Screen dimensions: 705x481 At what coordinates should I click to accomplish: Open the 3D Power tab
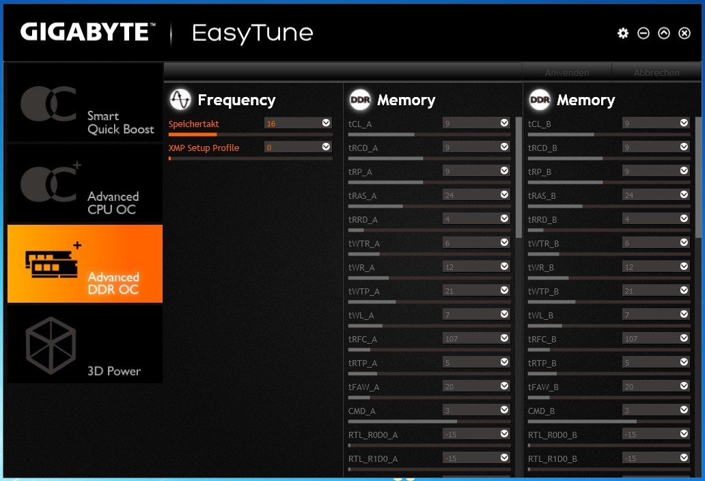(x=85, y=344)
